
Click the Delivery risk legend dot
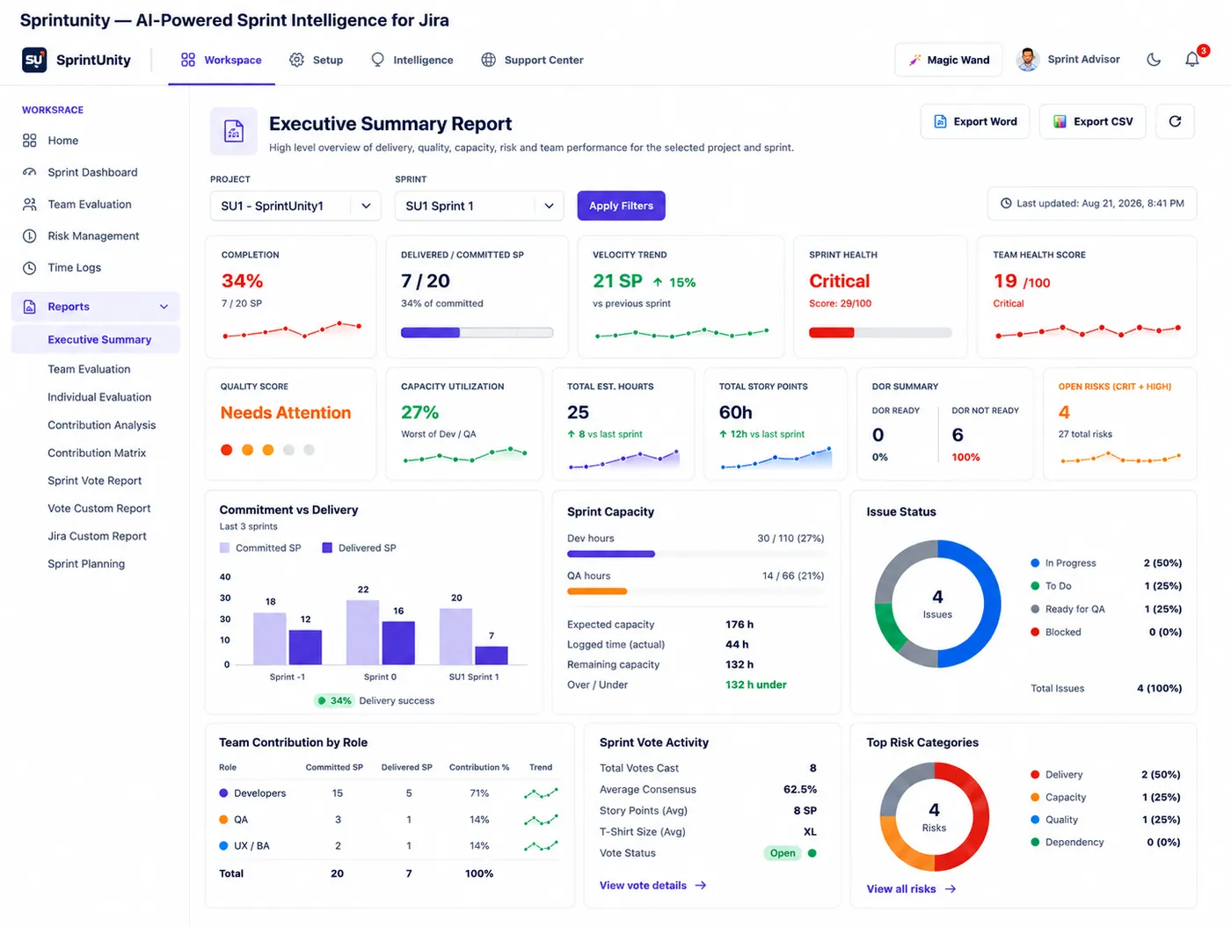pyautogui.click(x=1035, y=775)
